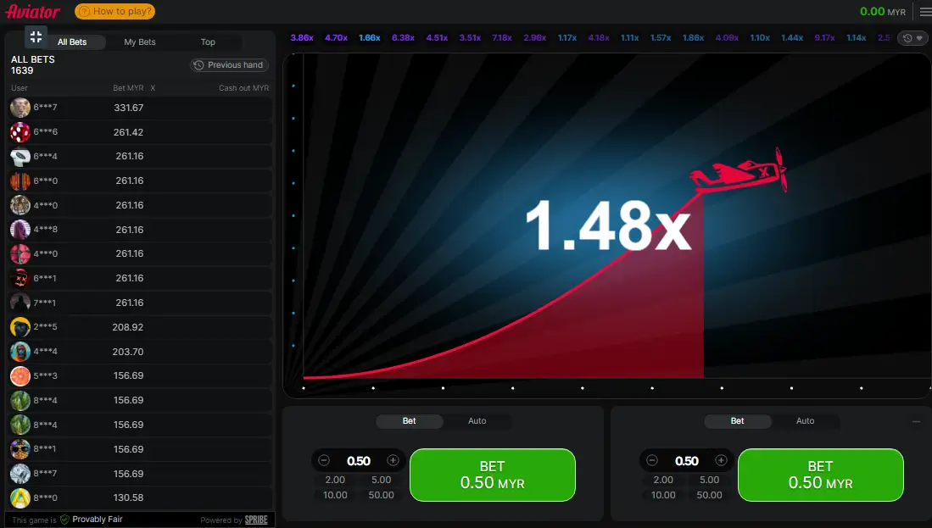Viewport: 932px width, 528px height.
Task: Increase bet amount in right bet panel
Action: [721, 460]
